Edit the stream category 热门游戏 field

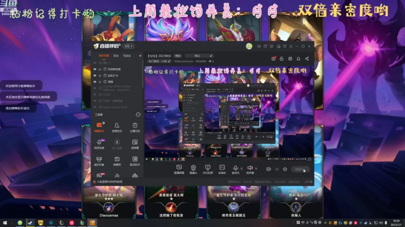click(159, 61)
